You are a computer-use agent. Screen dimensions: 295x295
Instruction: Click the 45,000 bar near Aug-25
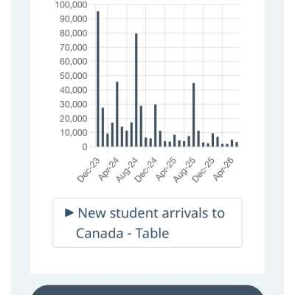(x=194, y=115)
